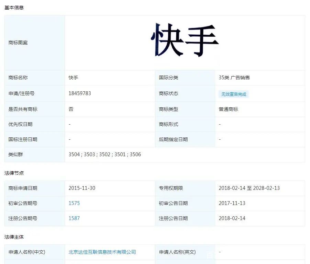Select the 初审公告日期 value 2017-11-13
The height and width of the screenshot is (264, 310).
tap(233, 203)
